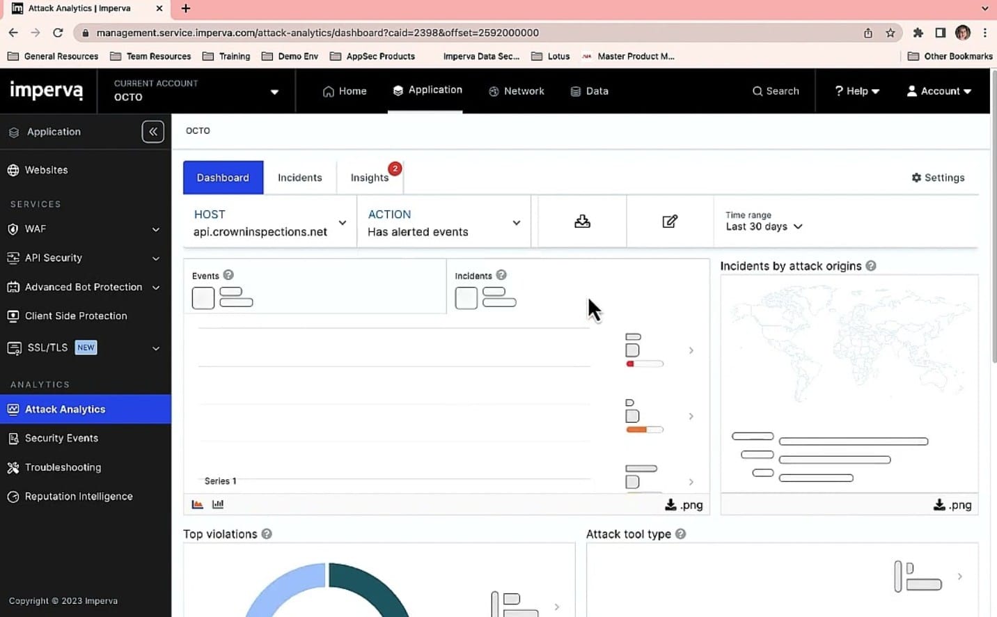Click the export download icon in the filter bar
This screenshot has height=617, width=997.
click(582, 221)
